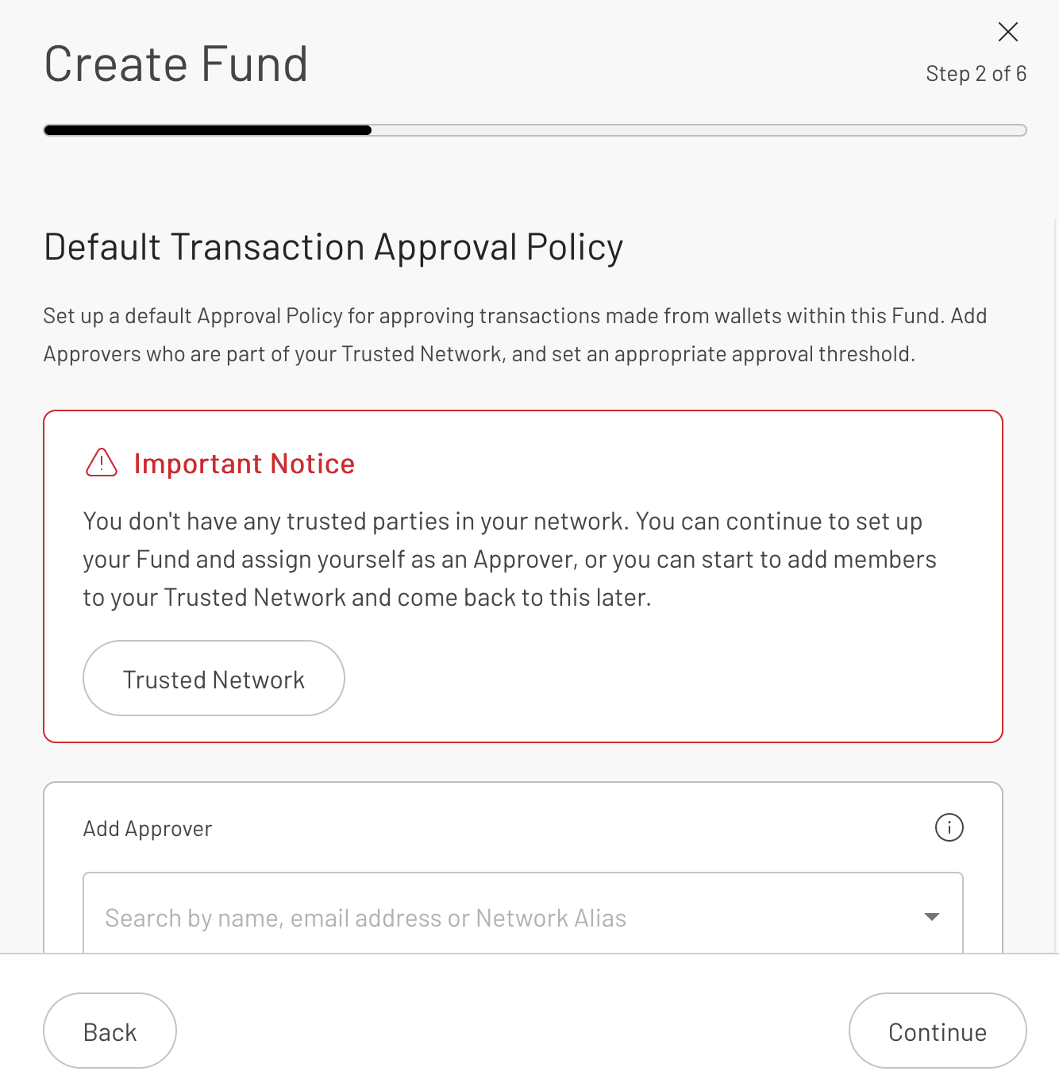The width and height of the screenshot is (1059, 1083).
Task: View the tooltip info circle beside Add Approver
Action: pyautogui.click(x=949, y=827)
